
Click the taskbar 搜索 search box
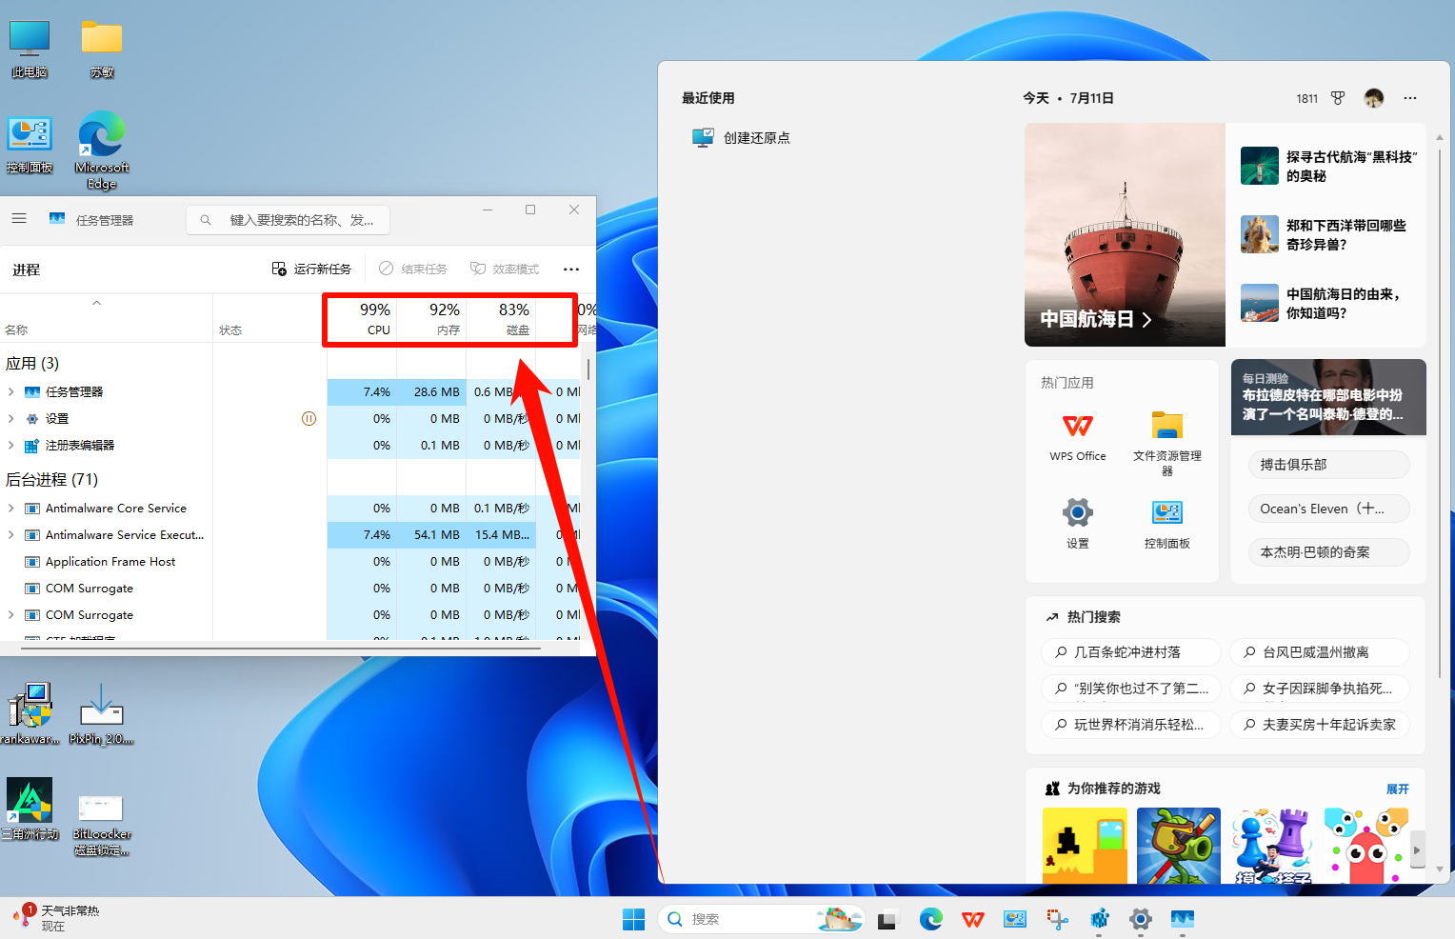click(761, 919)
